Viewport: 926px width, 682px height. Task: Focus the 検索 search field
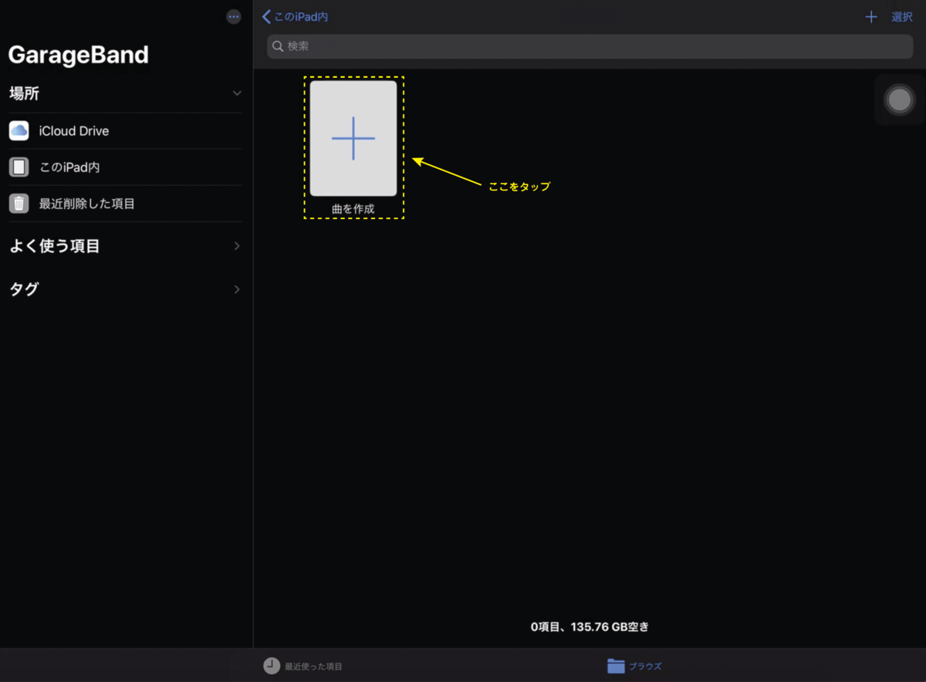[590, 46]
